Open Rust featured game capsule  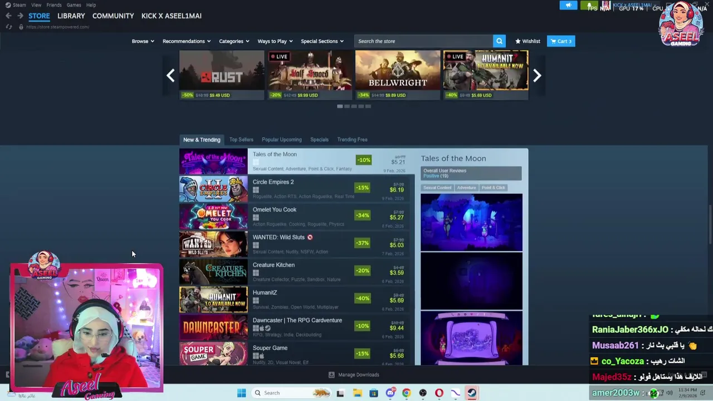pyautogui.click(x=222, y=75)
